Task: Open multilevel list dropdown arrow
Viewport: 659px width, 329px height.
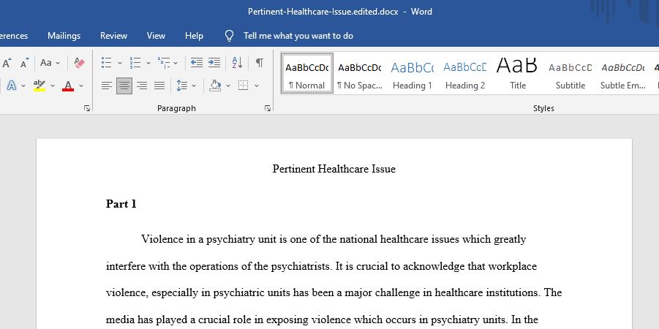Action: point(176,64)
